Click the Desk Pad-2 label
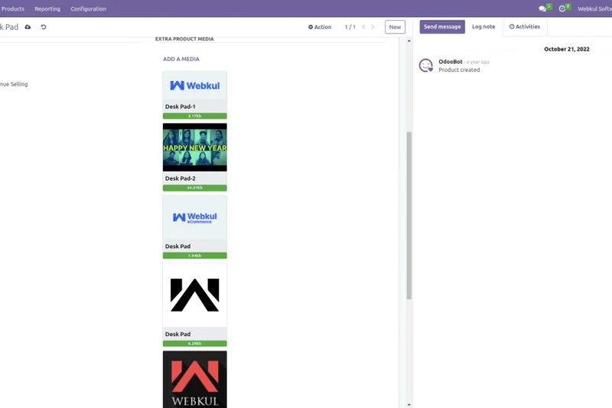Image resolution: width=612 pixels, height=408 pixels. [181, 178]
